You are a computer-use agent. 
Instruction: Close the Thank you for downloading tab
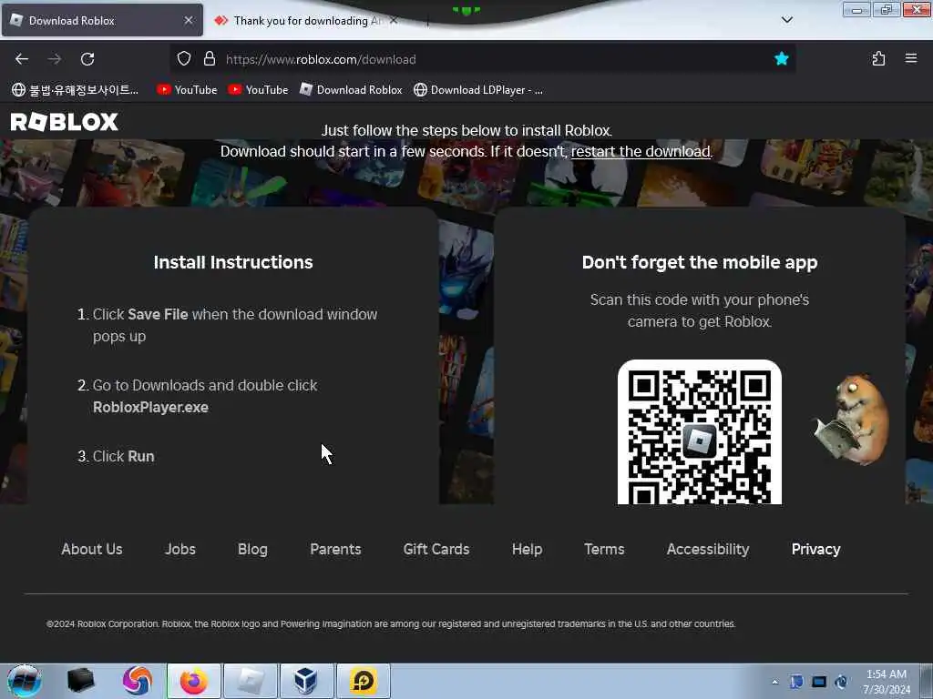coord(394,20)
